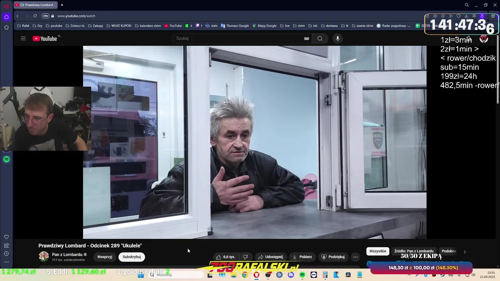Open the Pan z Lombardu channel name
The image size is (500, 281).
pos(67,254)
